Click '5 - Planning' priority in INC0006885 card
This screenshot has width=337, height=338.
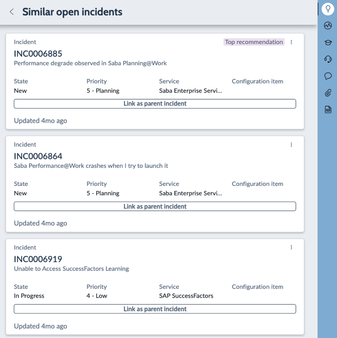[x=103, y=91]
